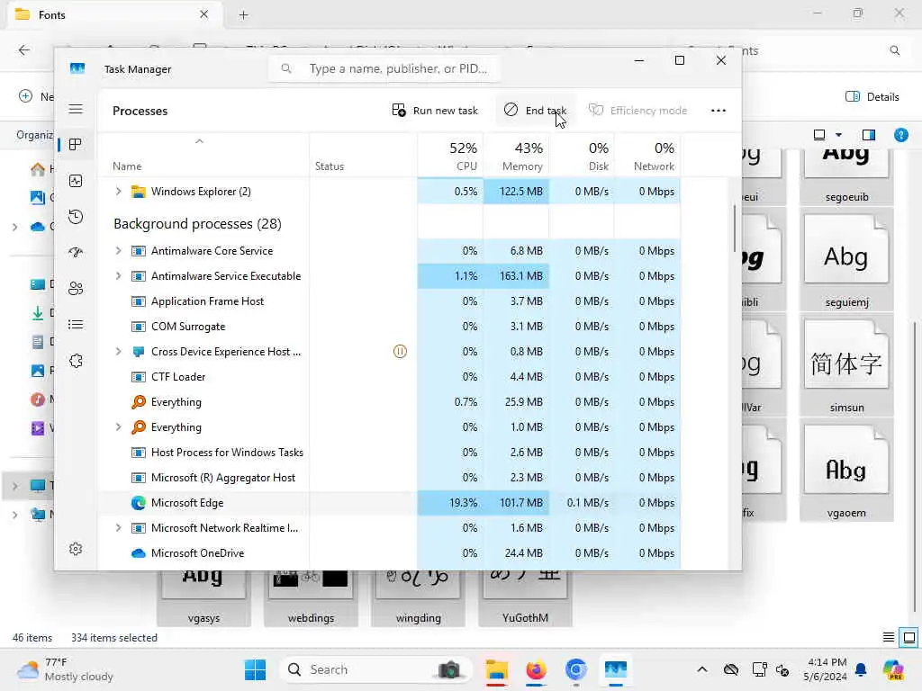Select the seguiemj font thumbnail
Image resolution: width=922 pixels, height=691 pixels.
846,261
